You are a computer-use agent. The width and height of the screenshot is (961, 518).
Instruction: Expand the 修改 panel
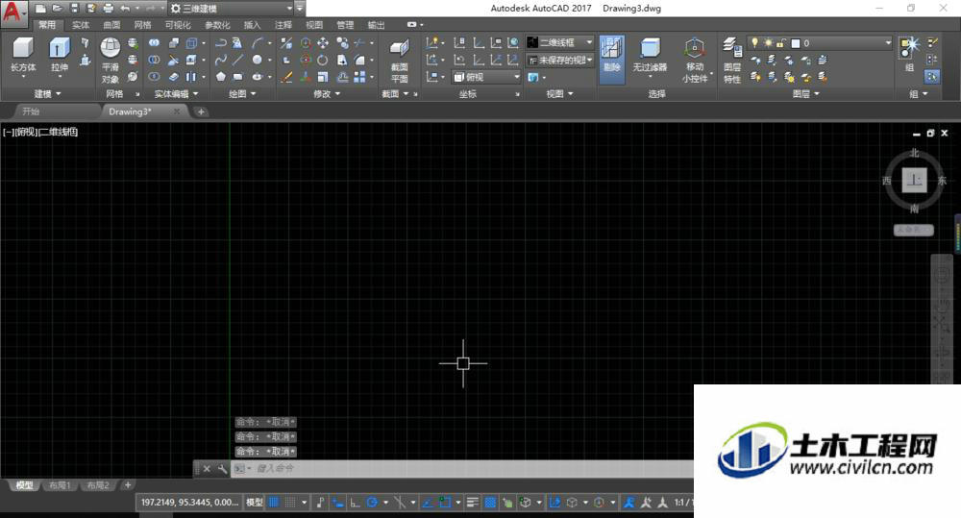[327, 94]
